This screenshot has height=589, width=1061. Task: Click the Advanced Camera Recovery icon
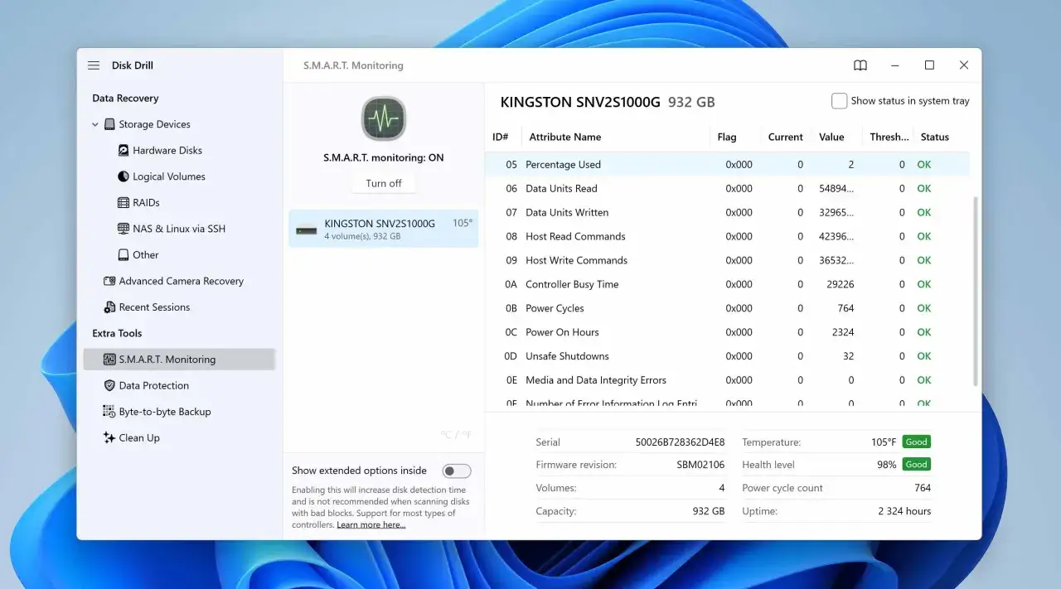(109, 282)
